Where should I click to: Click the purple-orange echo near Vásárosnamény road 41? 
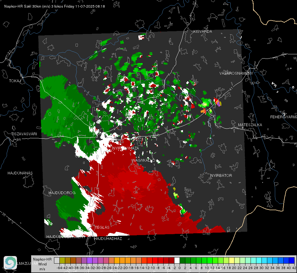218,102
